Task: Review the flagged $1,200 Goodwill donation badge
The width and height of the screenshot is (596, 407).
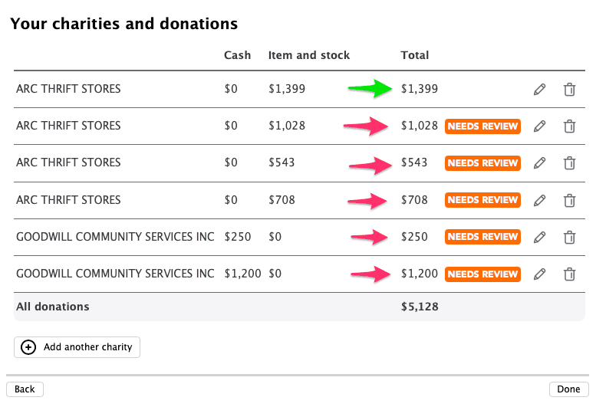Action: 482,274
